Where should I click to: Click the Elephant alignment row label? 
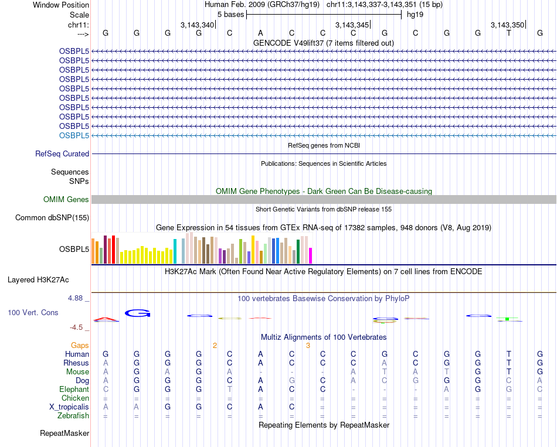[74, 389]
